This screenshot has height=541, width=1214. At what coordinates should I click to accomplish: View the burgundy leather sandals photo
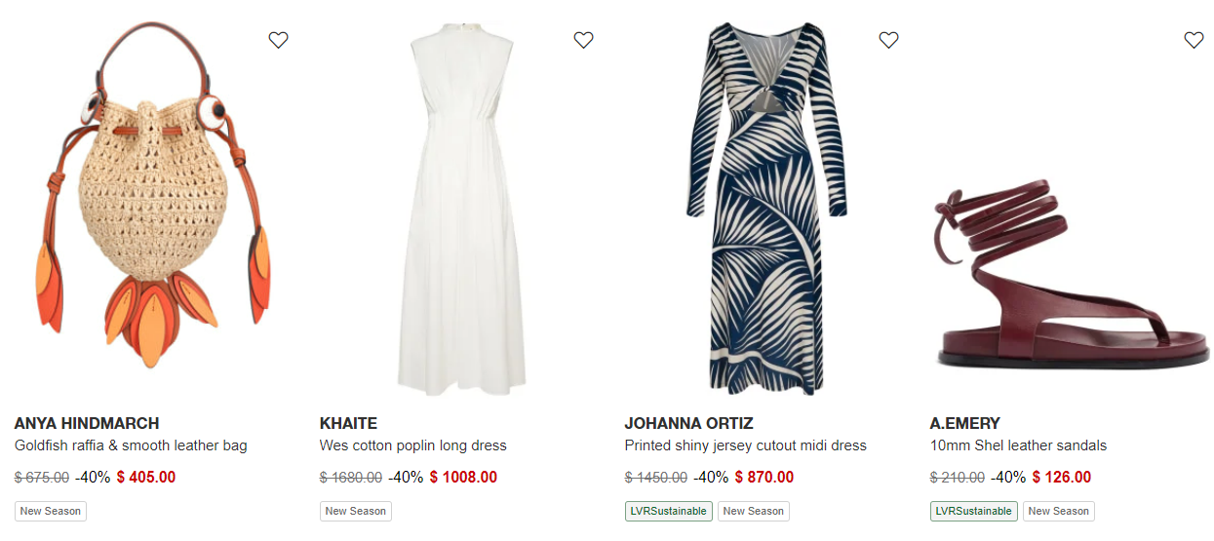1070,273
